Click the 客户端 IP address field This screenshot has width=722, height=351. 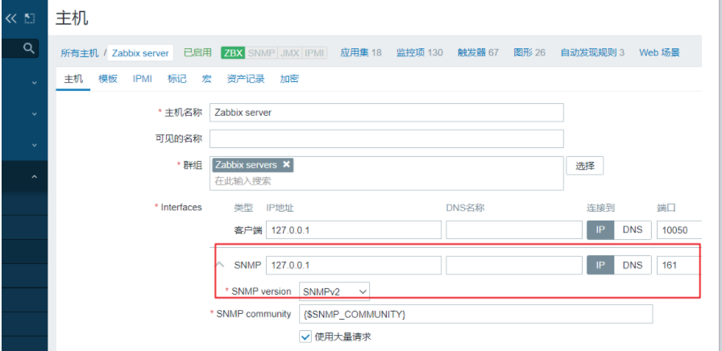pyautogui.click(x=354, y=230)
